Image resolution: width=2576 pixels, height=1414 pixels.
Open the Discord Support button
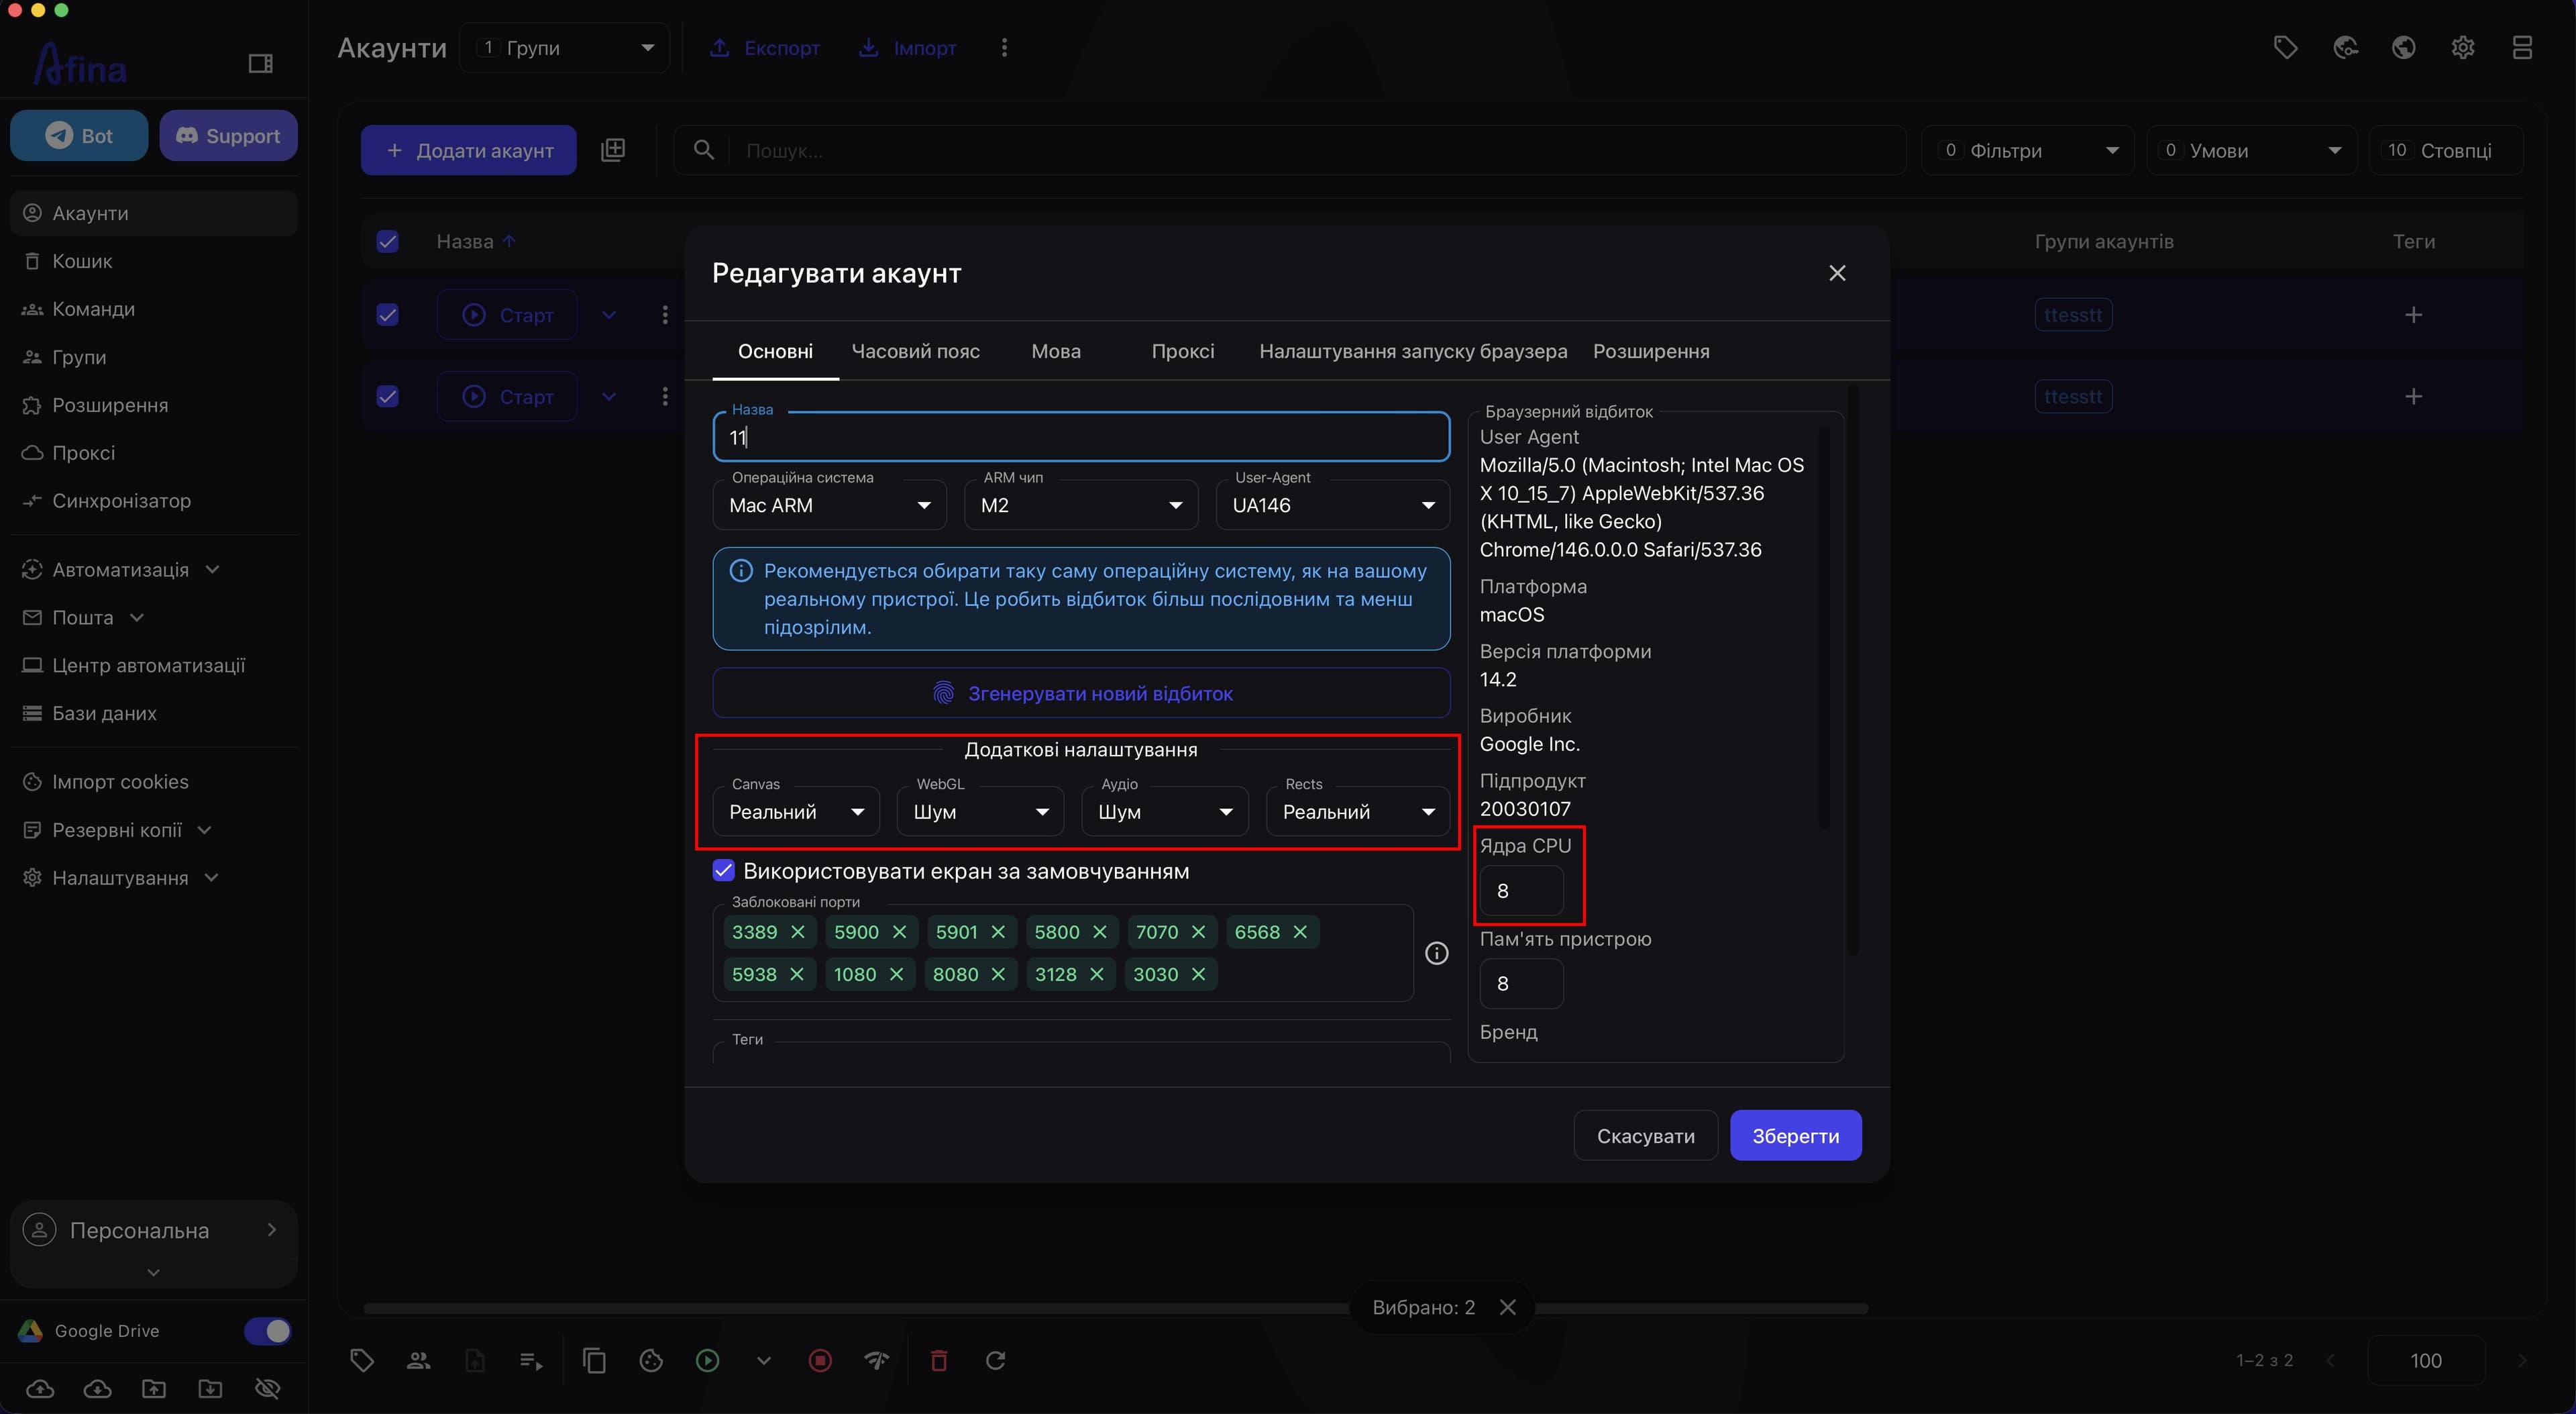point(228,135)
